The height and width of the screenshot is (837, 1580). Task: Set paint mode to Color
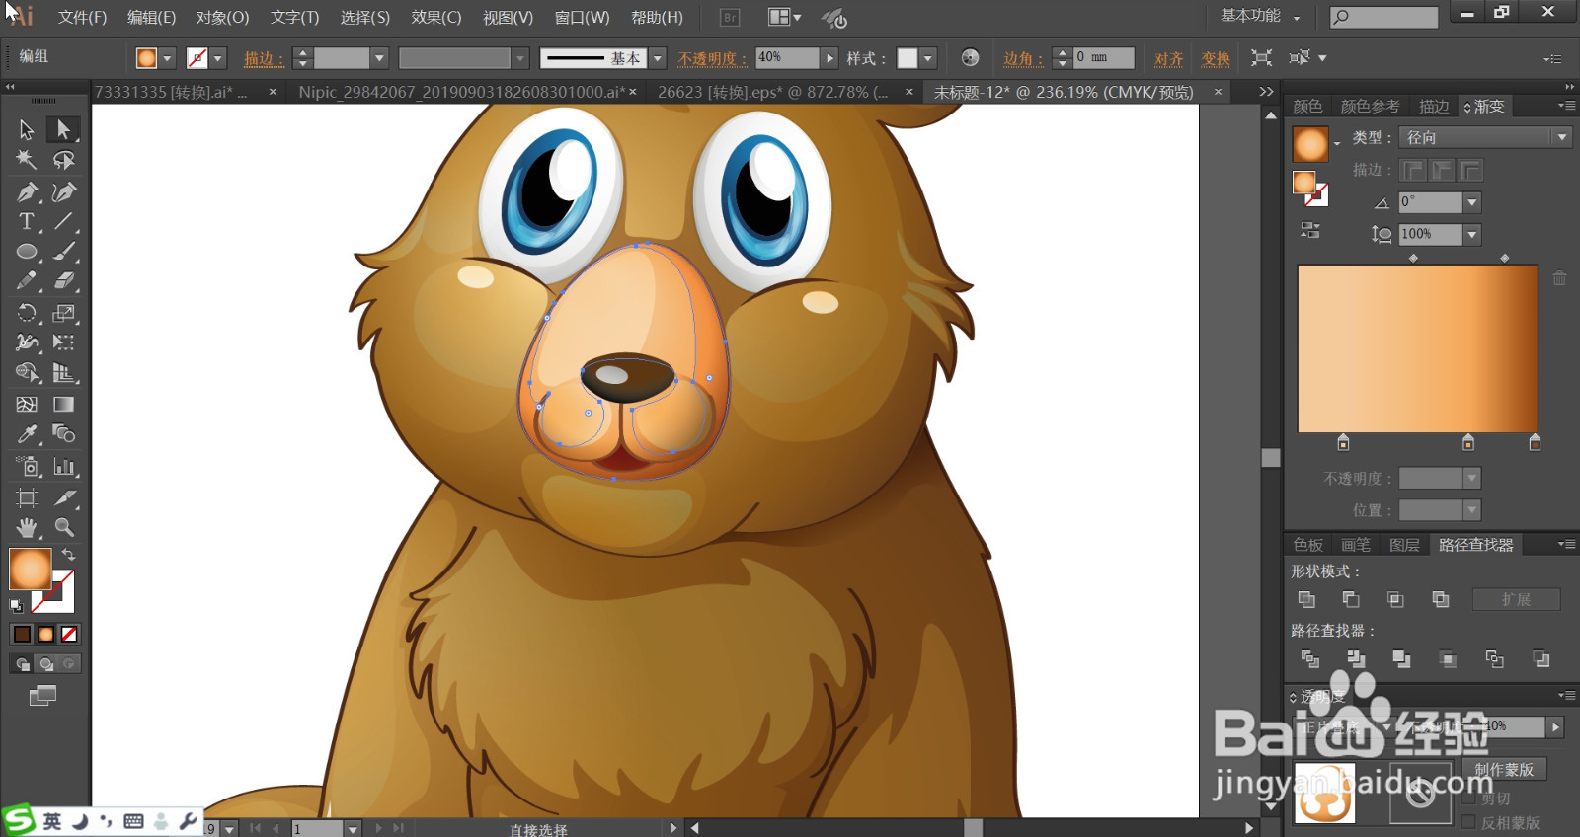coord(22,634)
